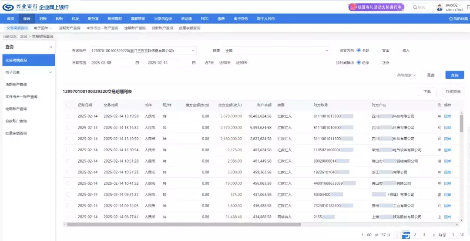Click the 兴业银行 logo icon
This screenshot has width=470, height=241.
(x=8, y=7)
